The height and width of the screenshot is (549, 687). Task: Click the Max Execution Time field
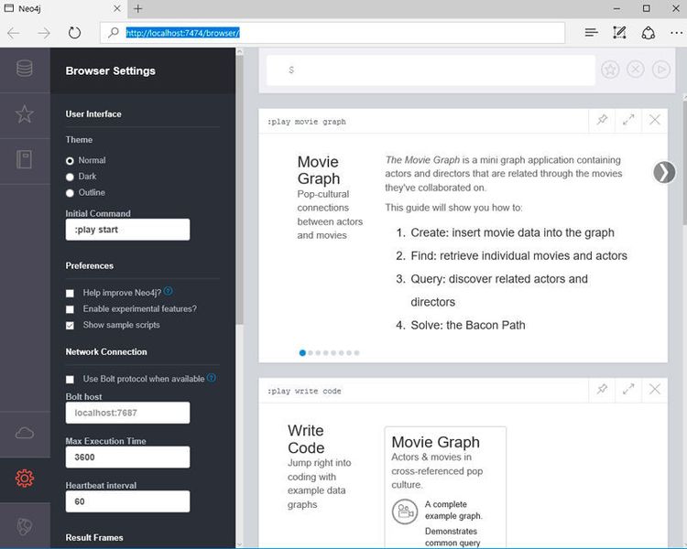127,457
